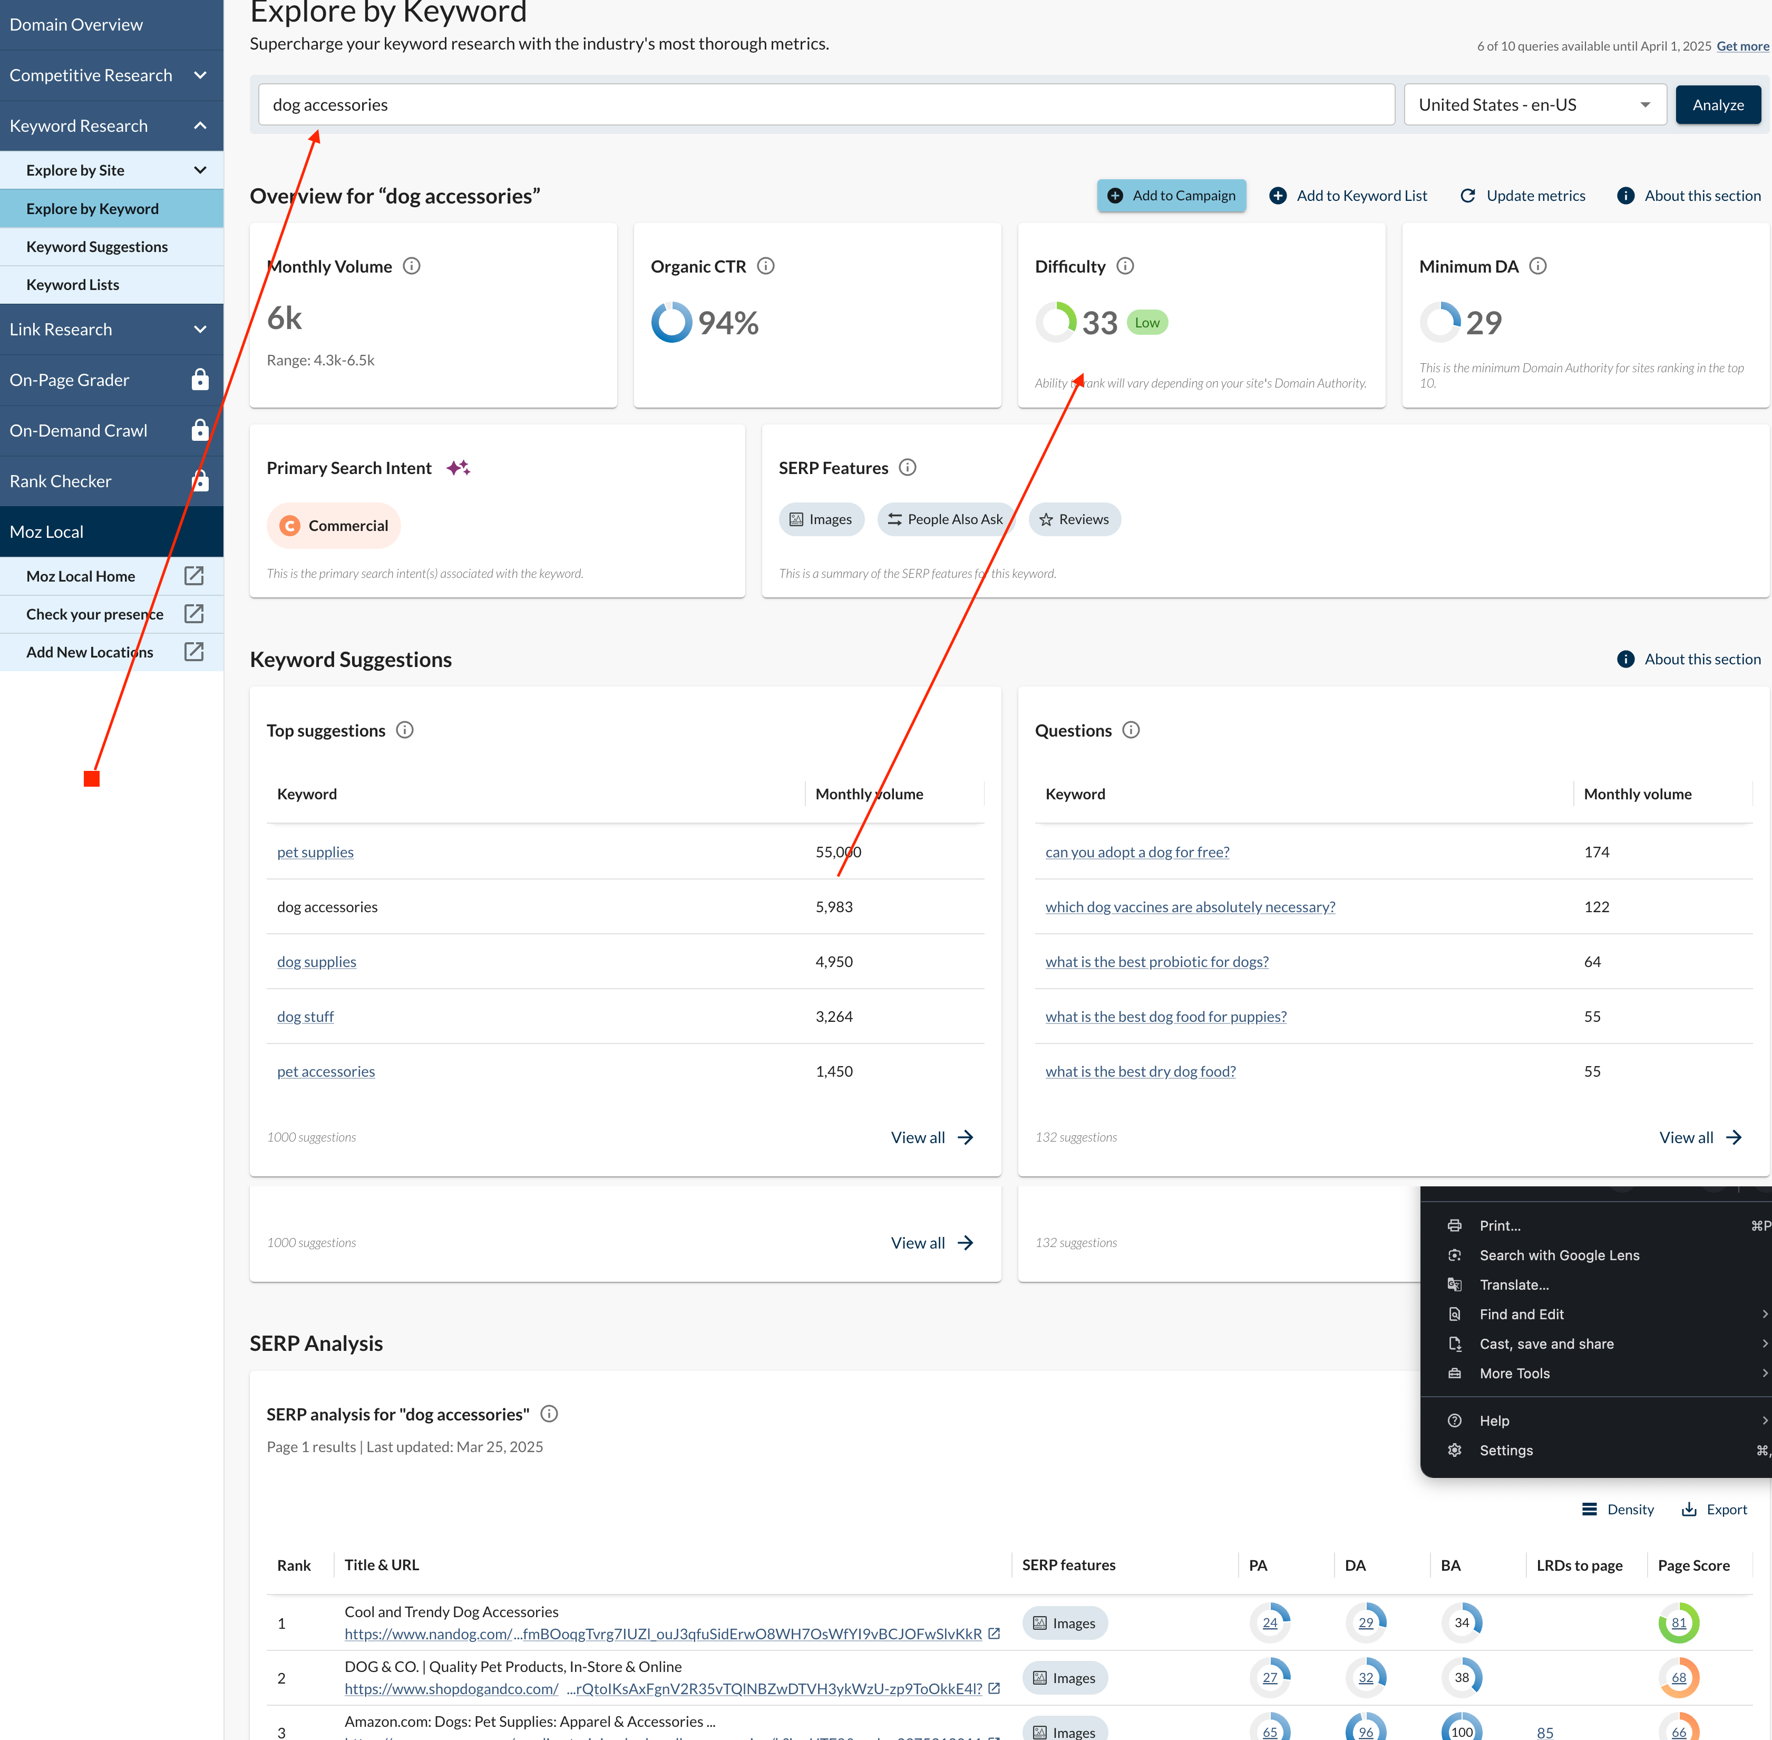The height and width of the screenshot is (1740, 1772).
Task: Click the sparkle icon beside Primary Search Intent
Action: 459,468
